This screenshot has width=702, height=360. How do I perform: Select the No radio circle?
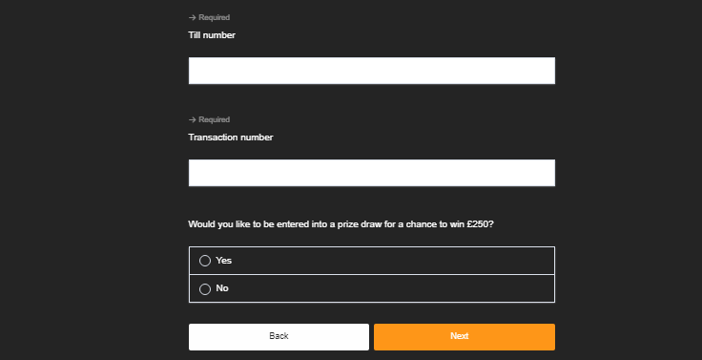click(x=205, y=289)
